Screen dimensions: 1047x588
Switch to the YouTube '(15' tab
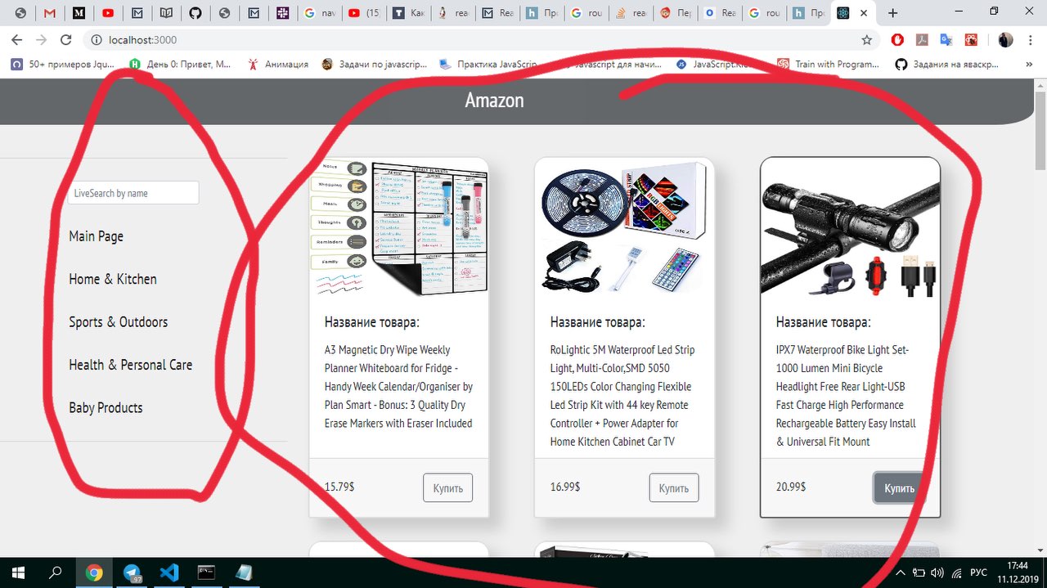[x=363, y=13]
